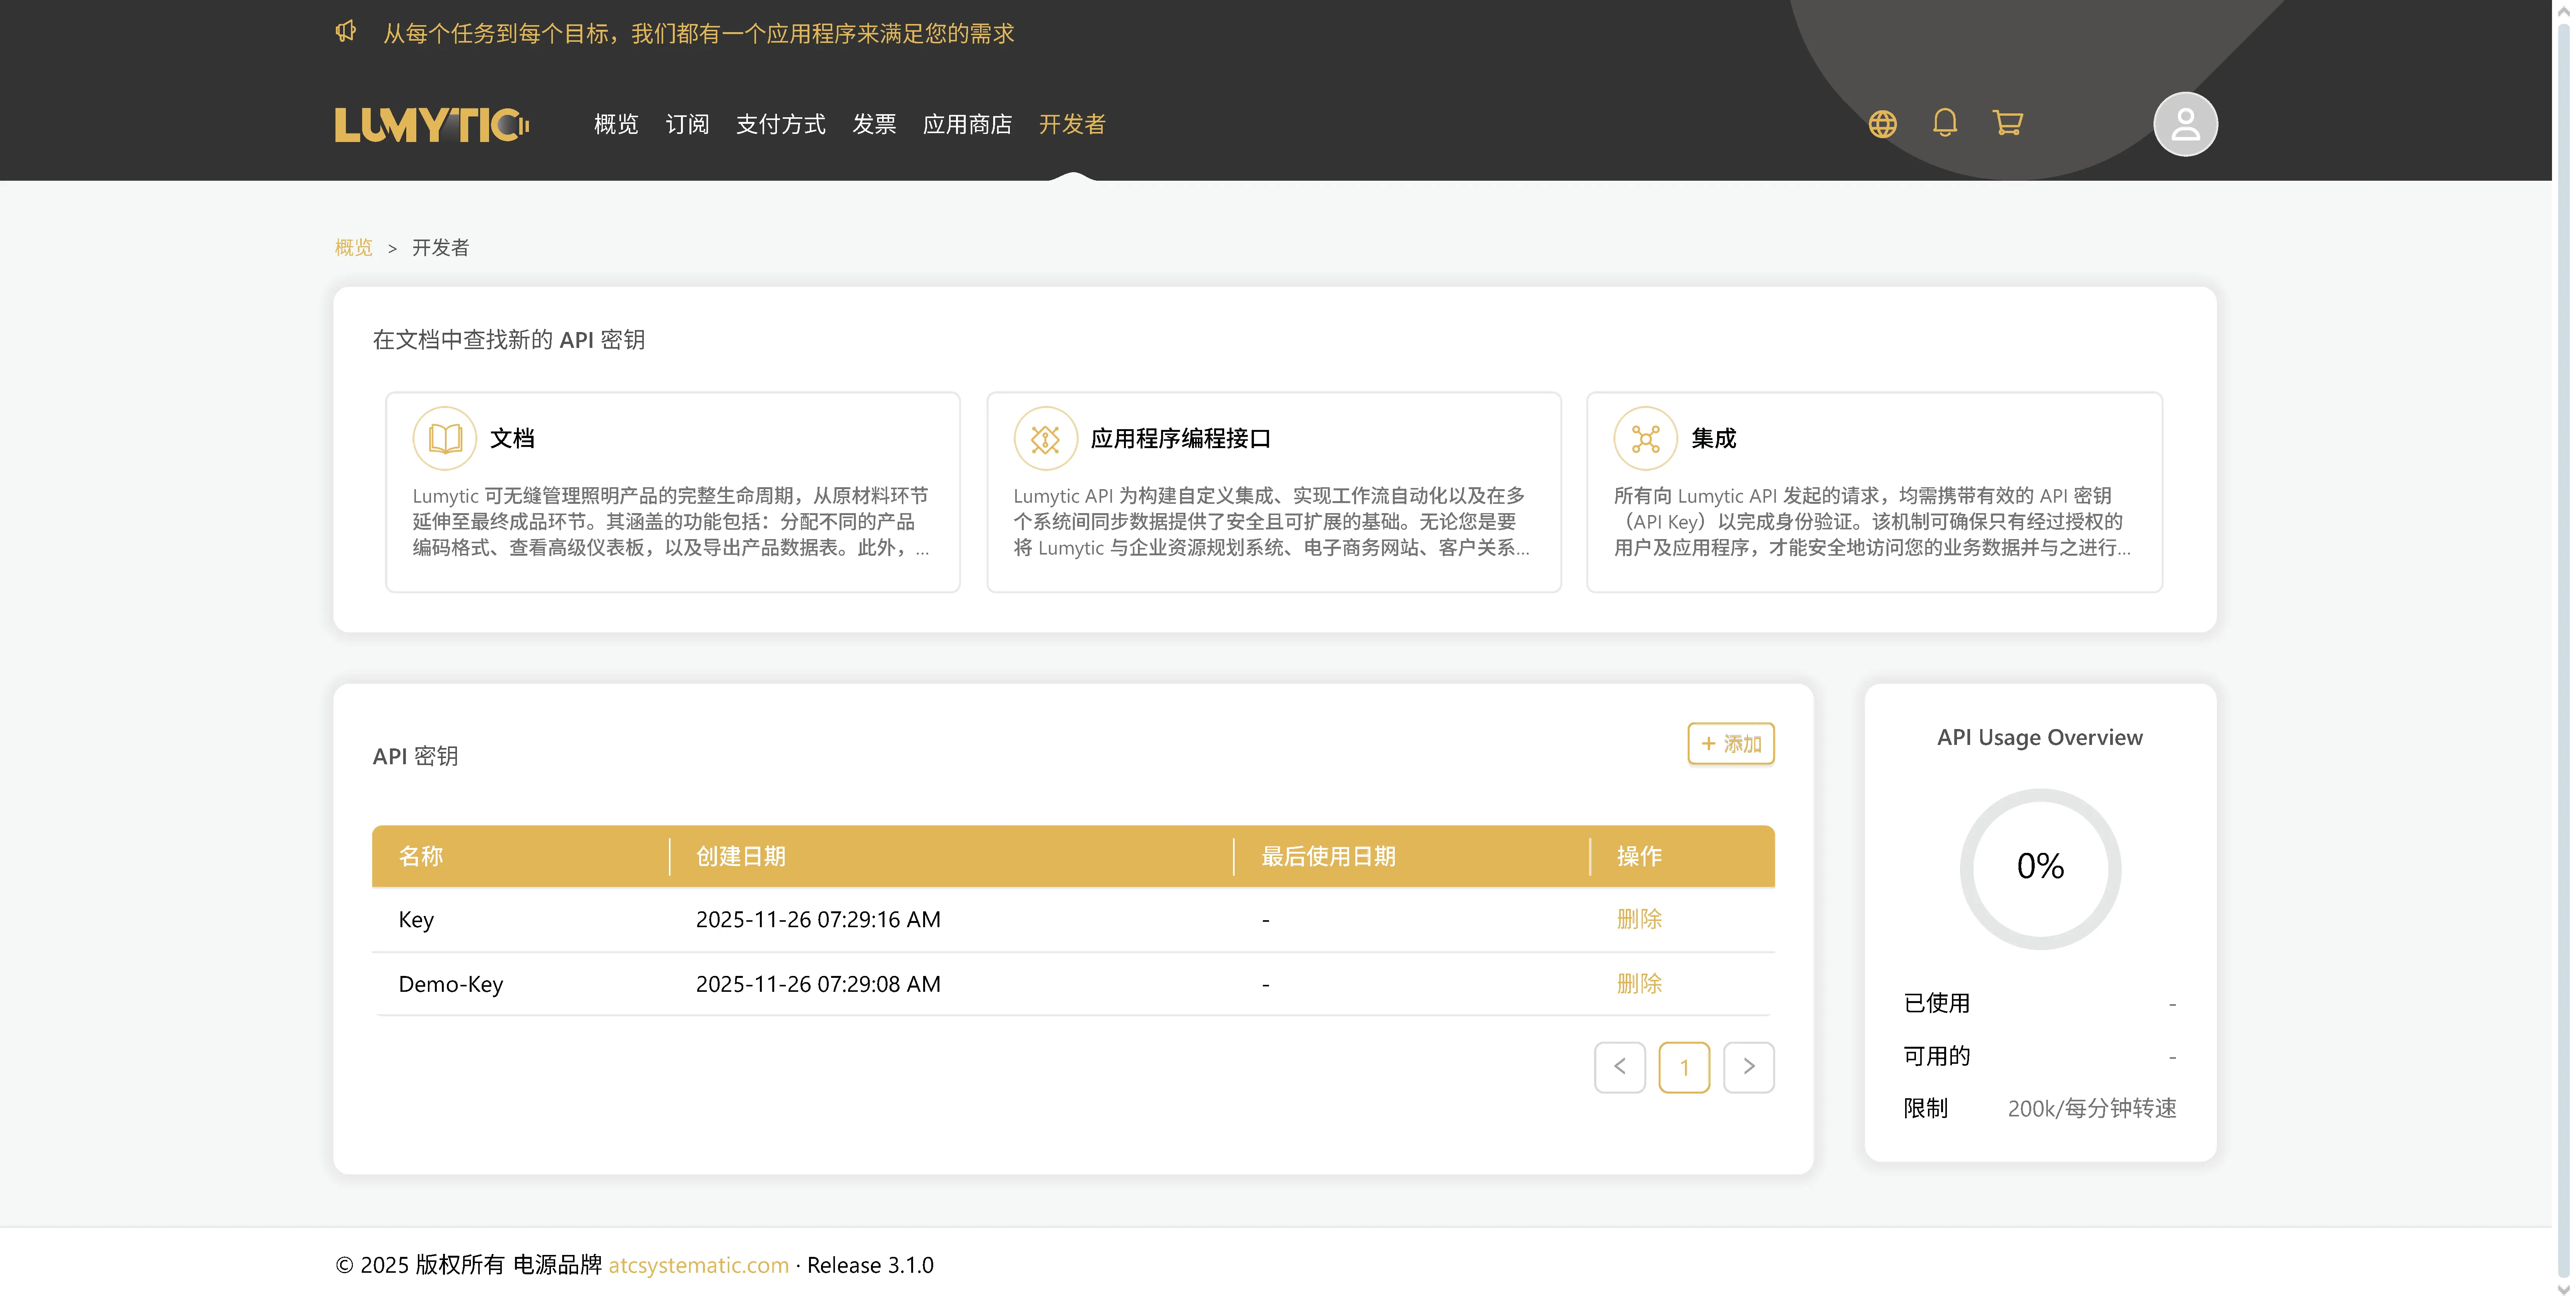Select page 1 in pagination
The height and width of the screenshot is (1301, 2576).
[x=1685, y=1067]
